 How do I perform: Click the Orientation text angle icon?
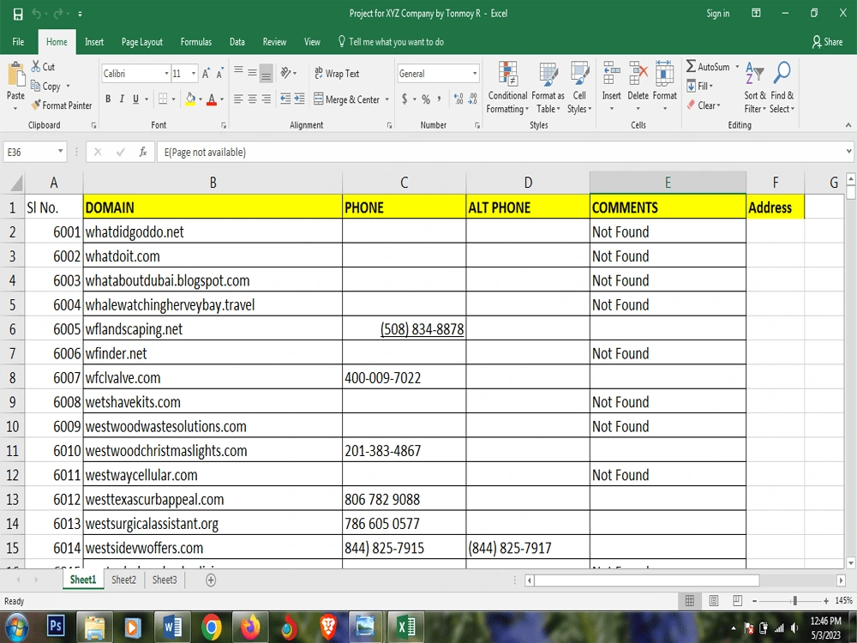286,73
